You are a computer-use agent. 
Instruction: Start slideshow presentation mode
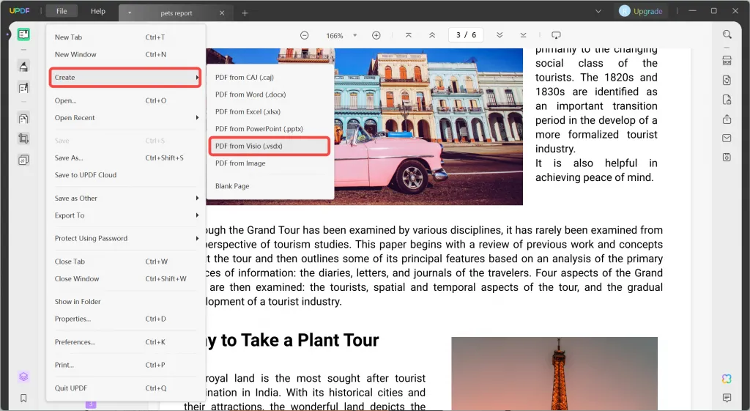[556, 35]
